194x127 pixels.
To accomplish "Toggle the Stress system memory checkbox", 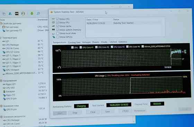I will [x=58, y=30].
